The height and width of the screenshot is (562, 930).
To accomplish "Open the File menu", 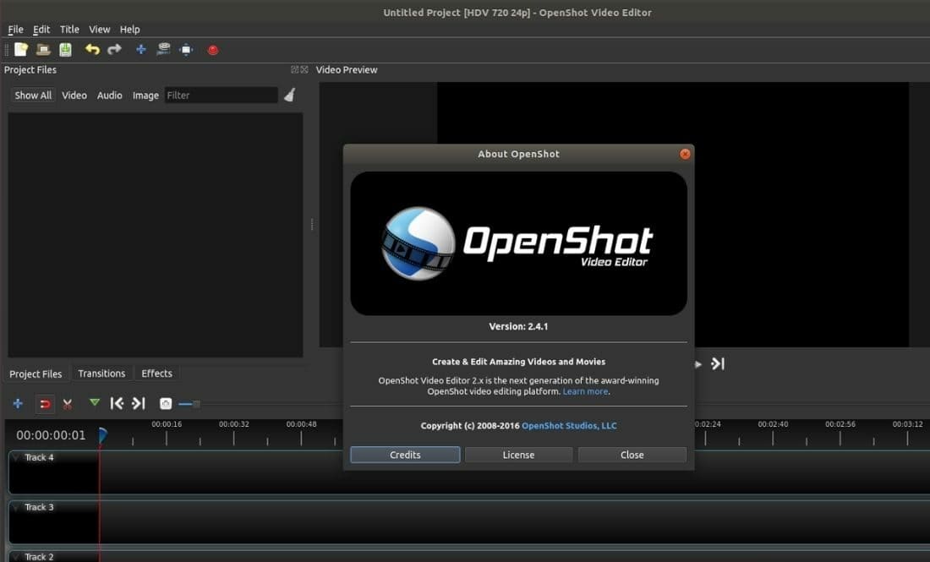I will point(15,29).
